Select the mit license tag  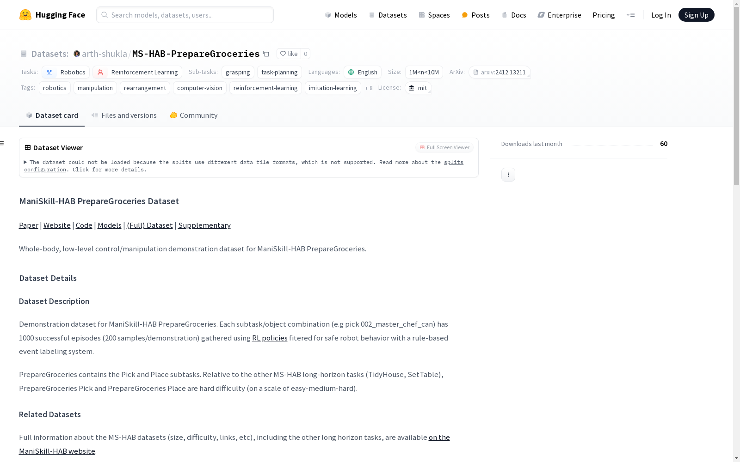[418, 88]
